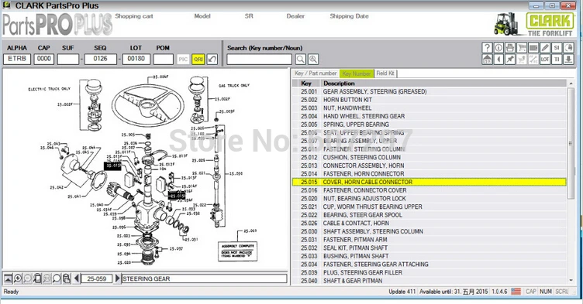Click the LOT toolbar button
Screen dimensions: 583x304
[545, 60]
